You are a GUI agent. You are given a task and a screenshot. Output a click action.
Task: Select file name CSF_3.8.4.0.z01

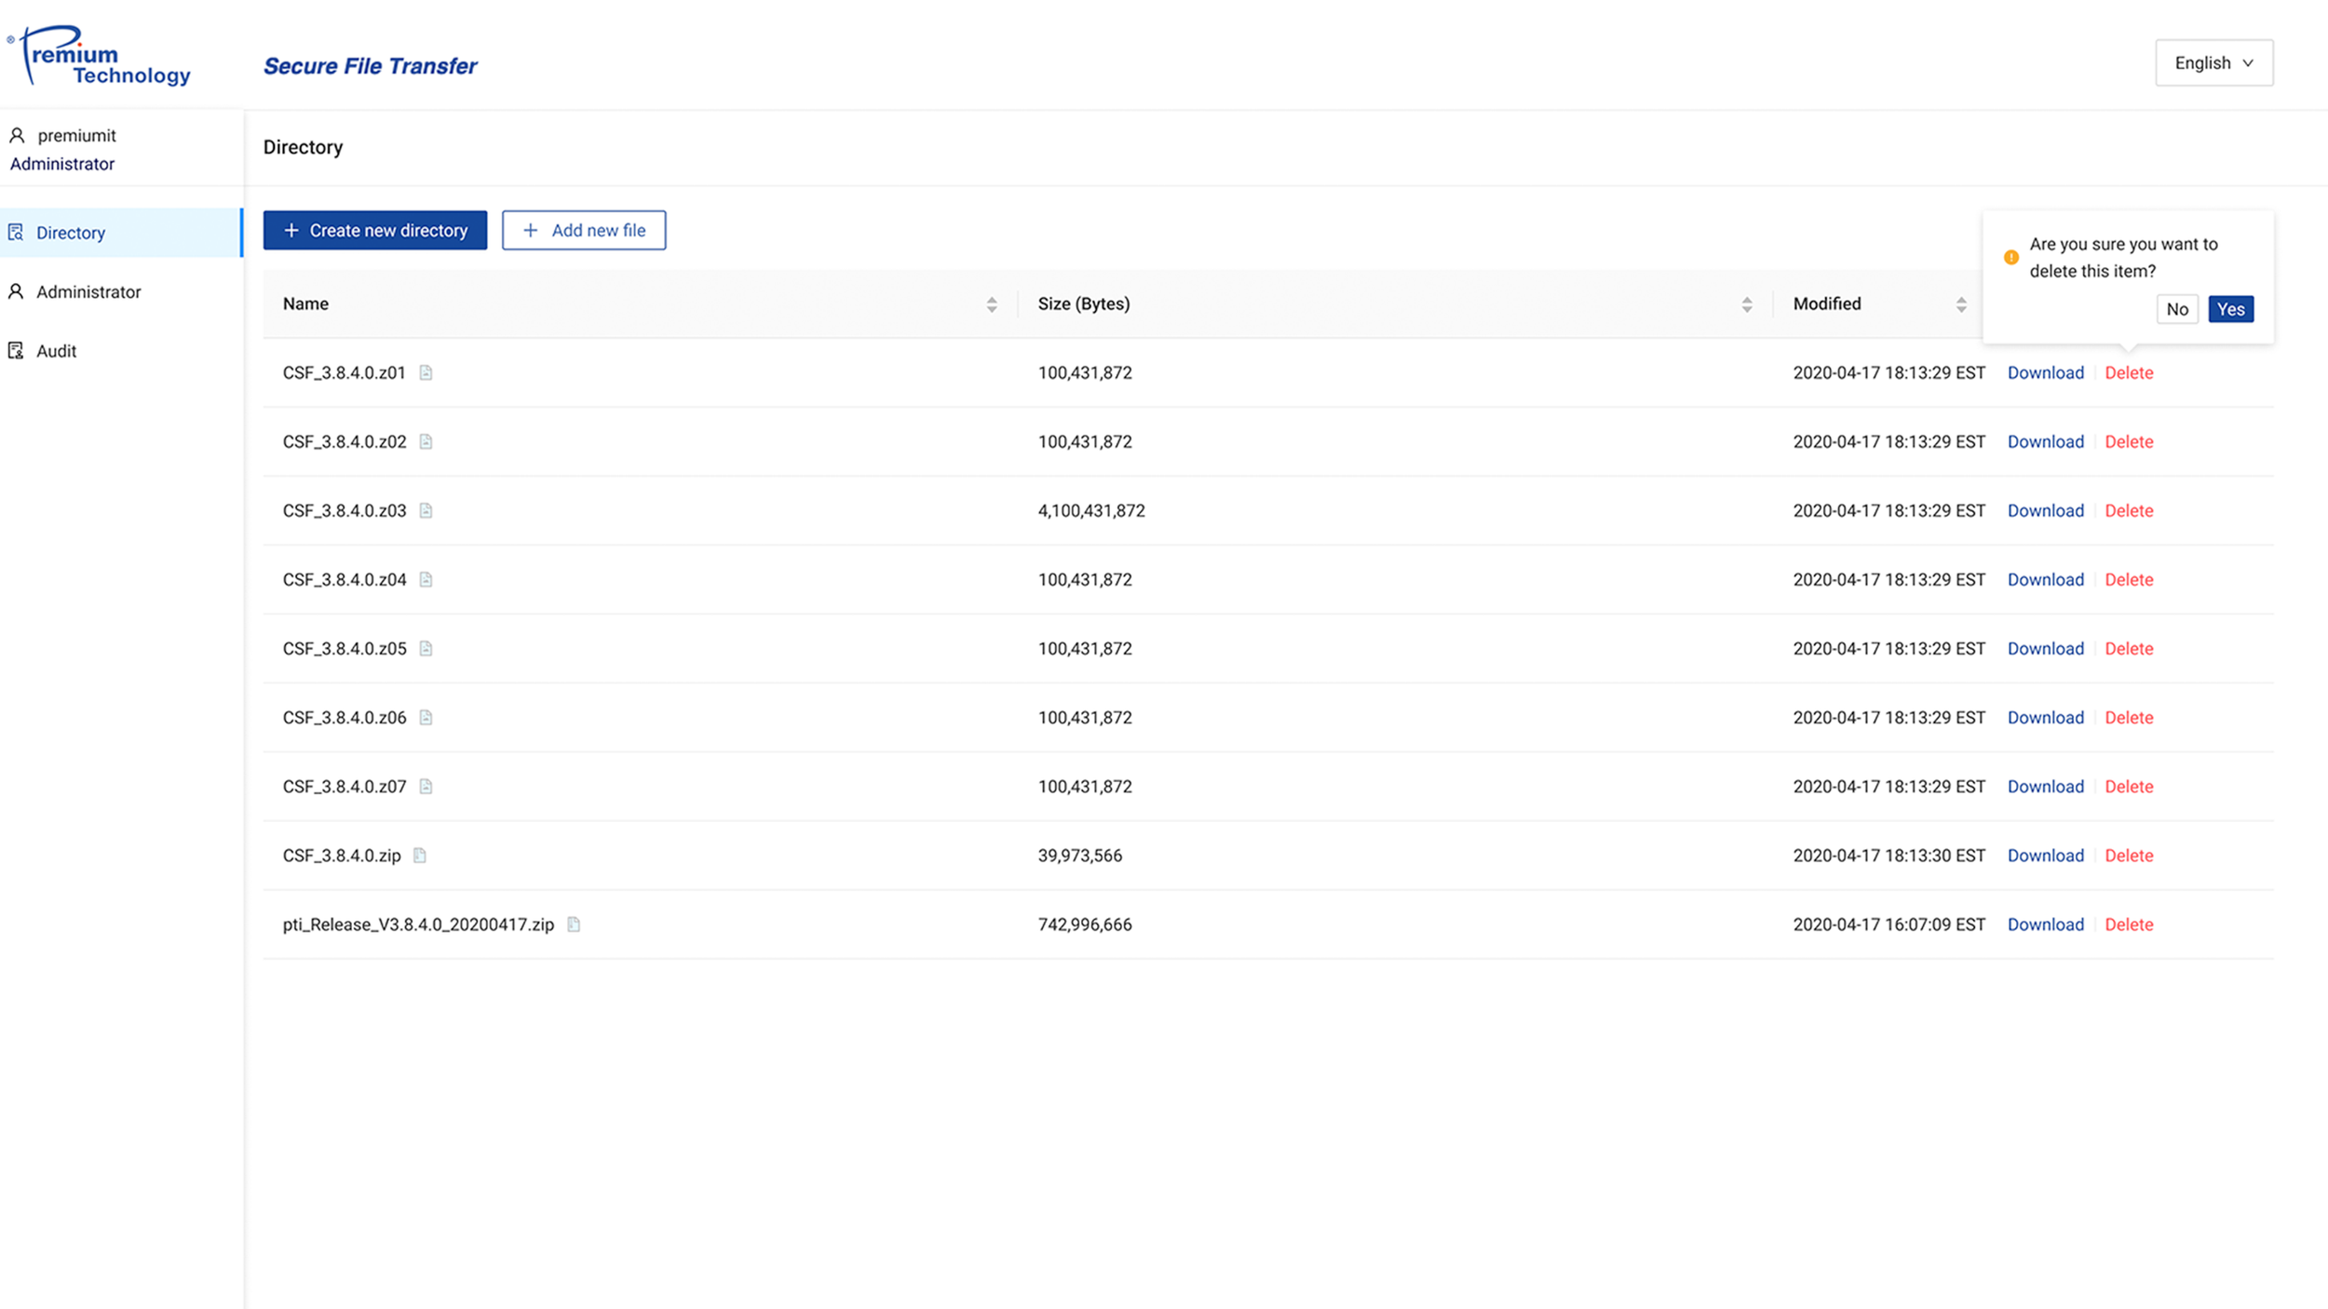point(344,372)
